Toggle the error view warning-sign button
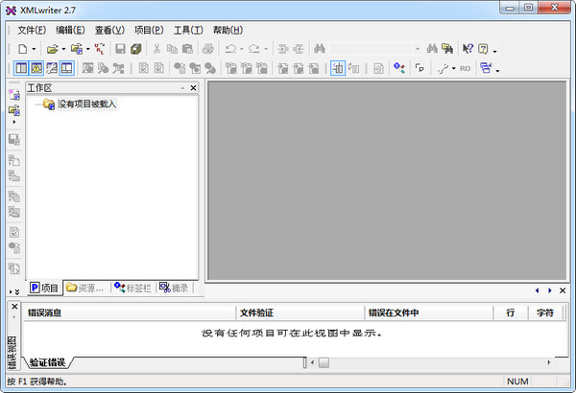The width and height of the screenshot is (576, 393). (x=36, y=68)
